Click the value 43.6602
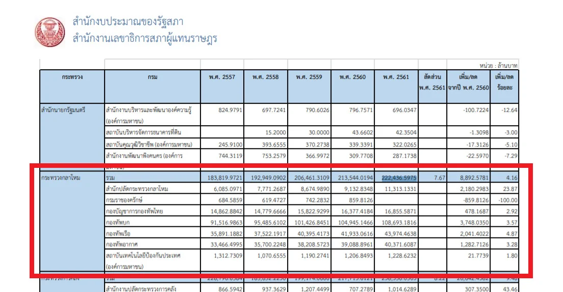563x292 pixels. pyautogui.click(x=363, y=132)
